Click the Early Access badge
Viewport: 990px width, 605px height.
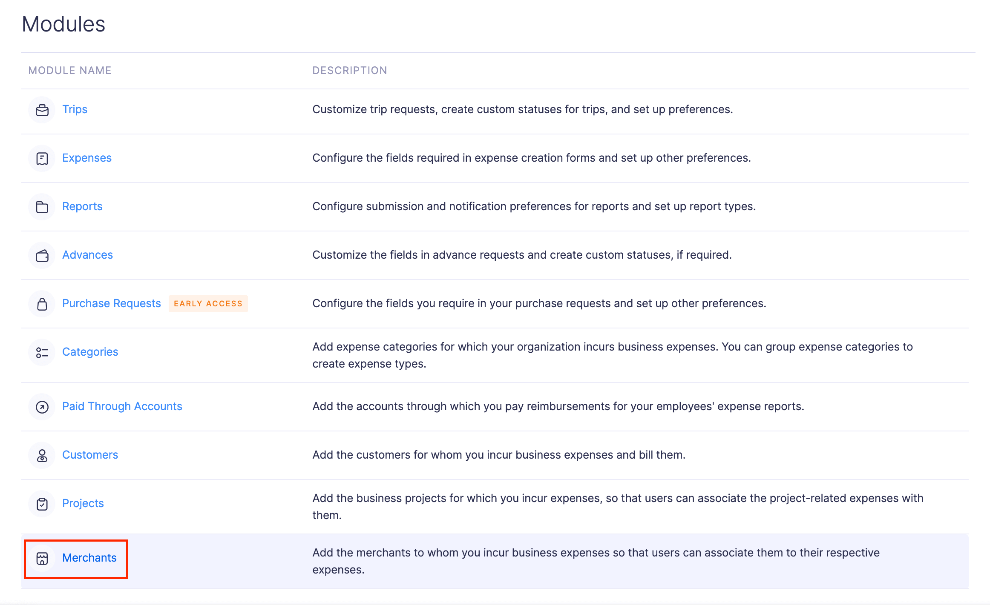pos(208,303)
